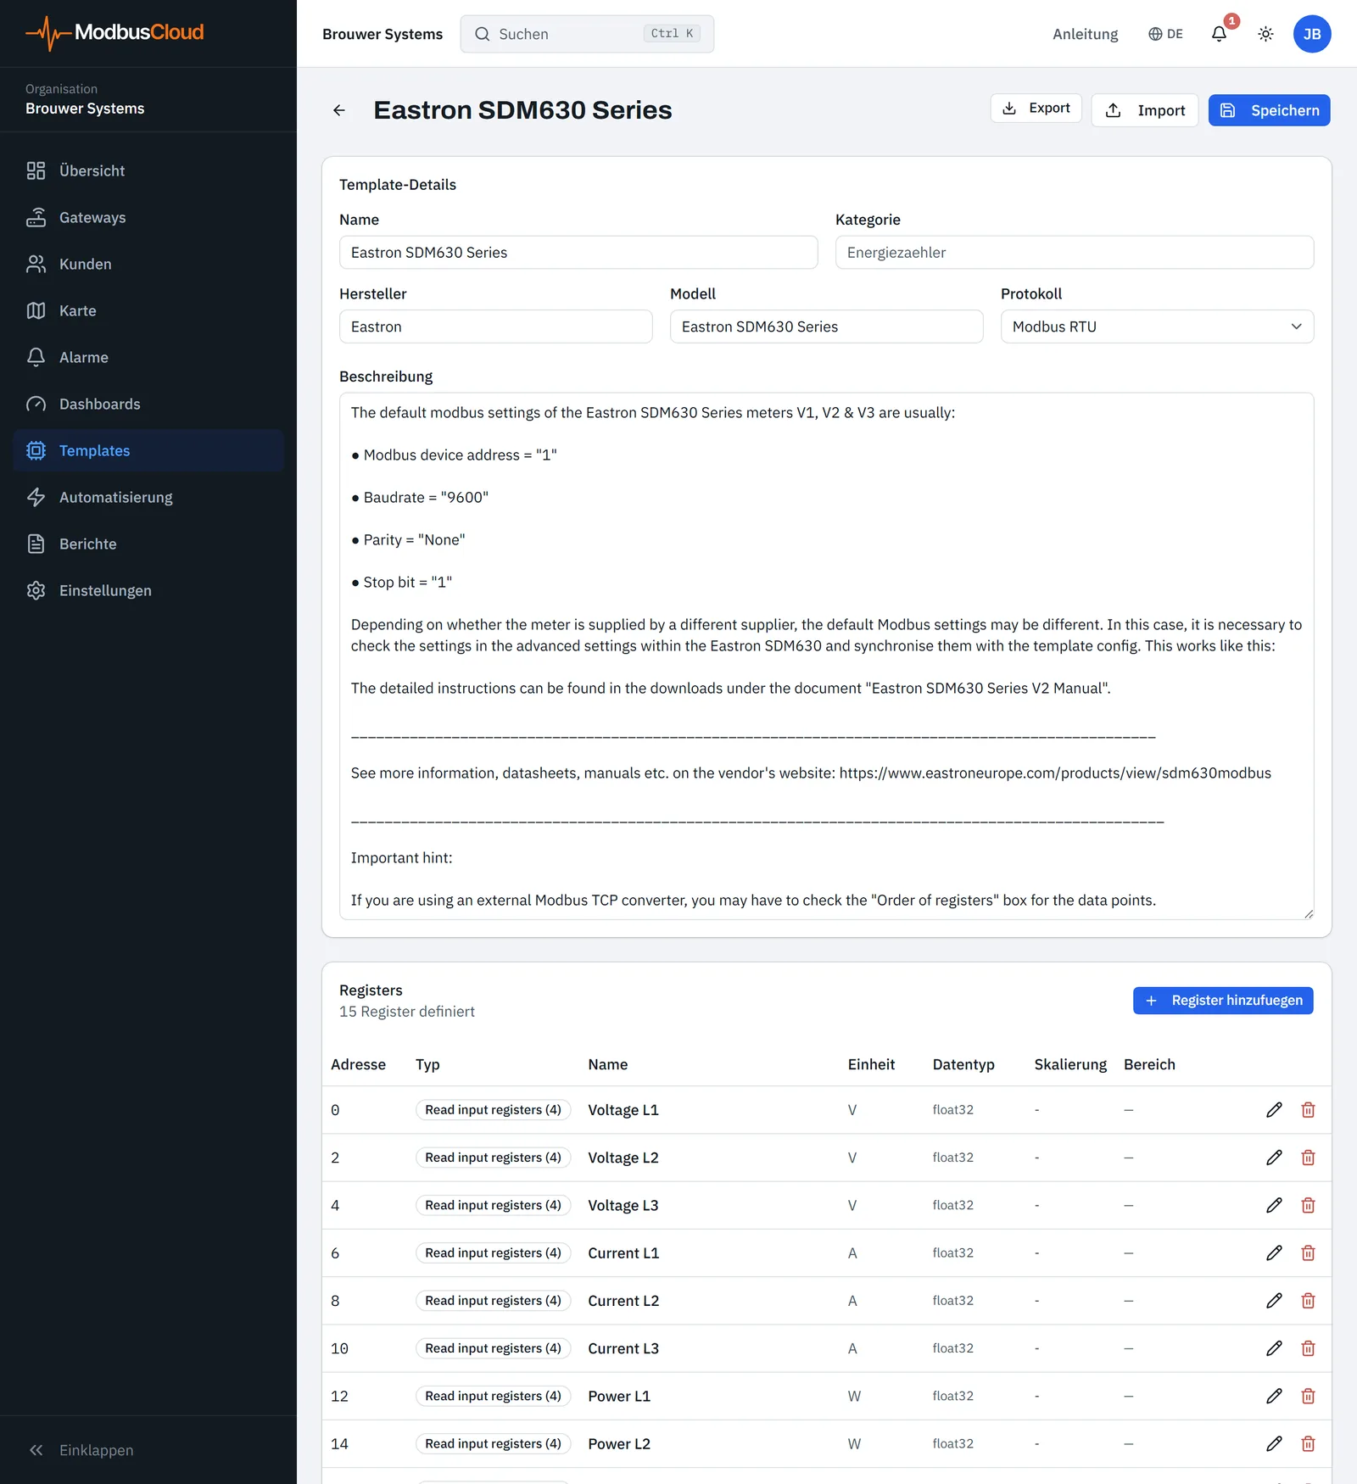
Task: Click the Beschreibung resize handle corner
Action: [1308, 913]
